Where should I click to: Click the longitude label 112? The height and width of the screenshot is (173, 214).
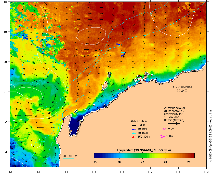point(10,172)
